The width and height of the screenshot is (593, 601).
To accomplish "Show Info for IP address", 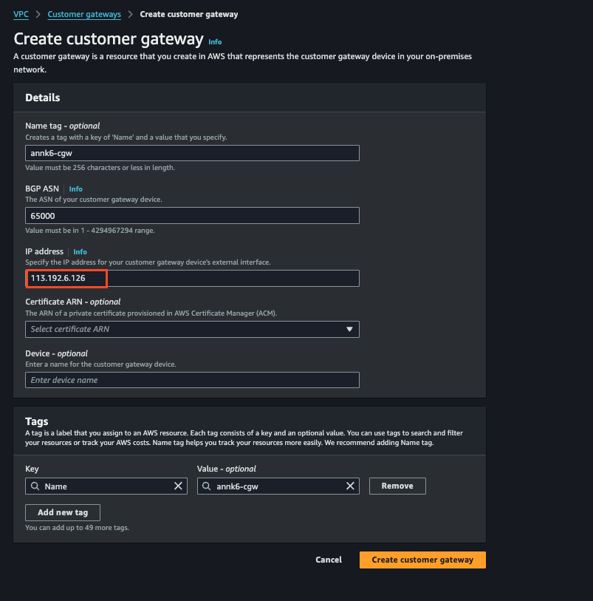I will [80, 252].
